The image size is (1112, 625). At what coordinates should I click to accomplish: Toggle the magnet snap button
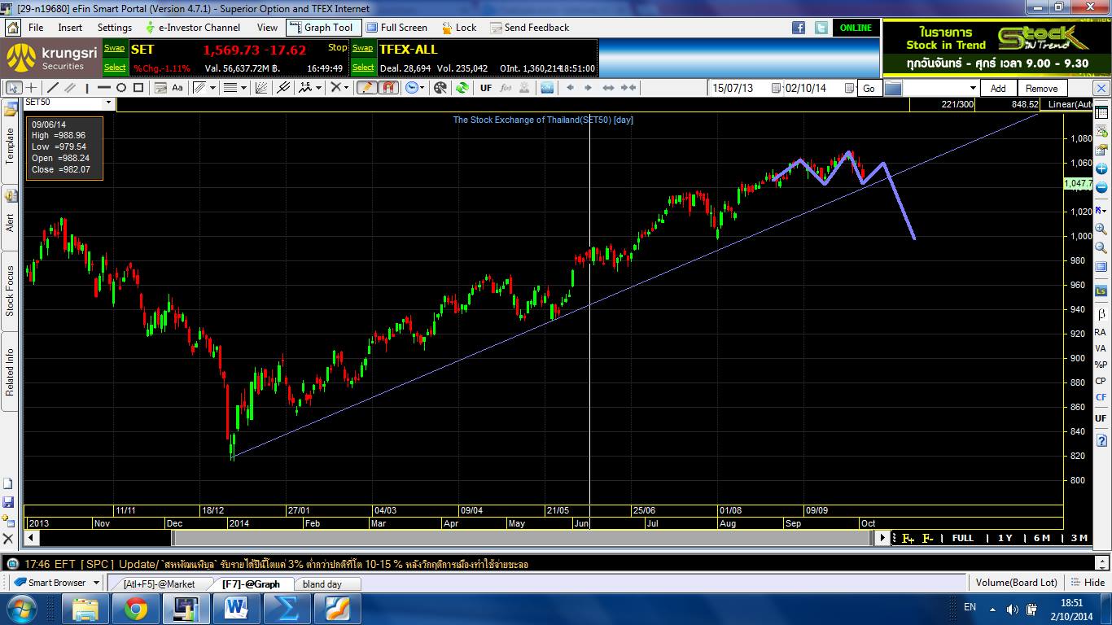click(x=388, y=88)
